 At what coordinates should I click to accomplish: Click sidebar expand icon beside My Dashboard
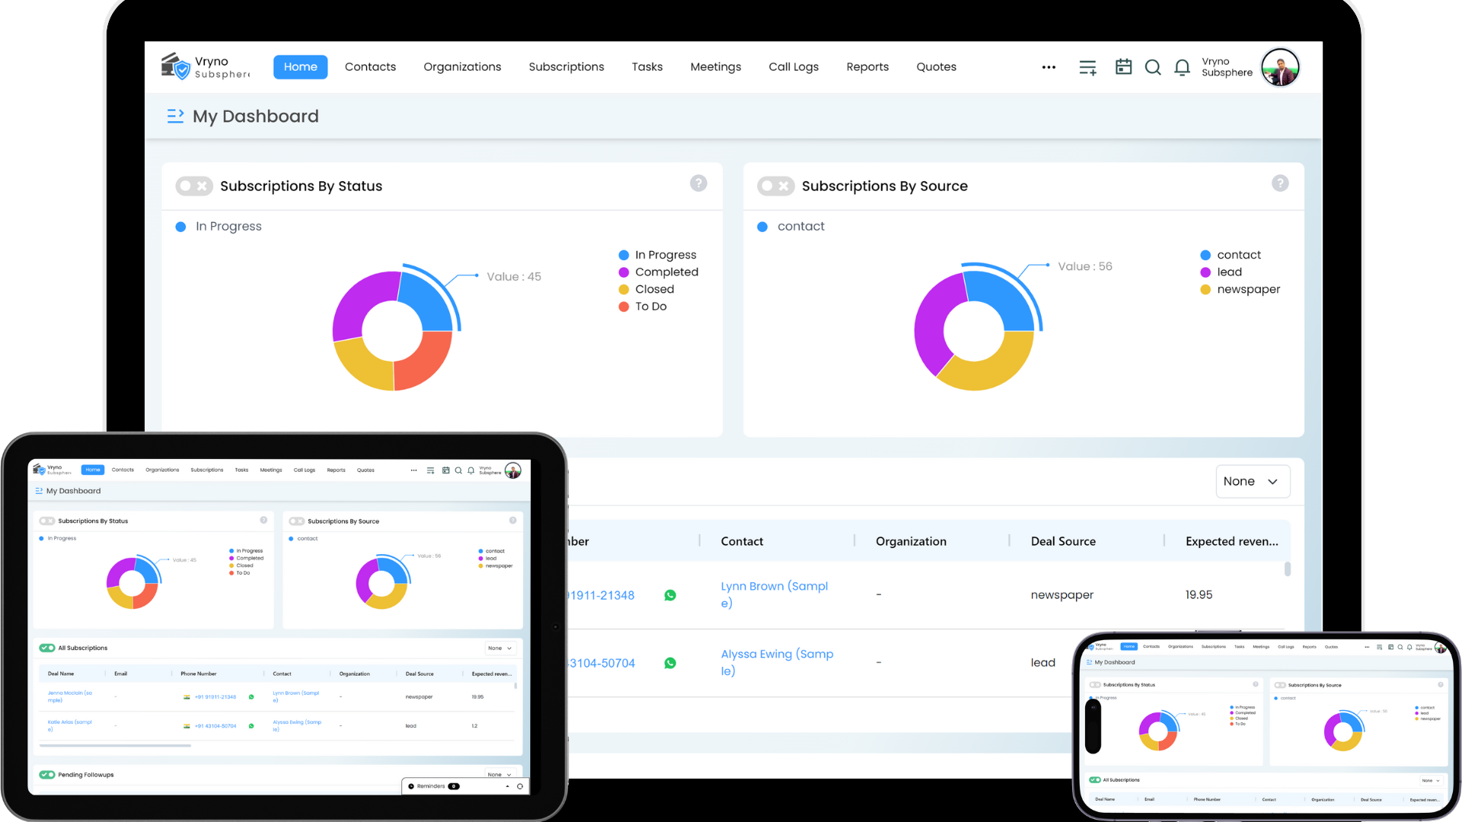point(175,116)
